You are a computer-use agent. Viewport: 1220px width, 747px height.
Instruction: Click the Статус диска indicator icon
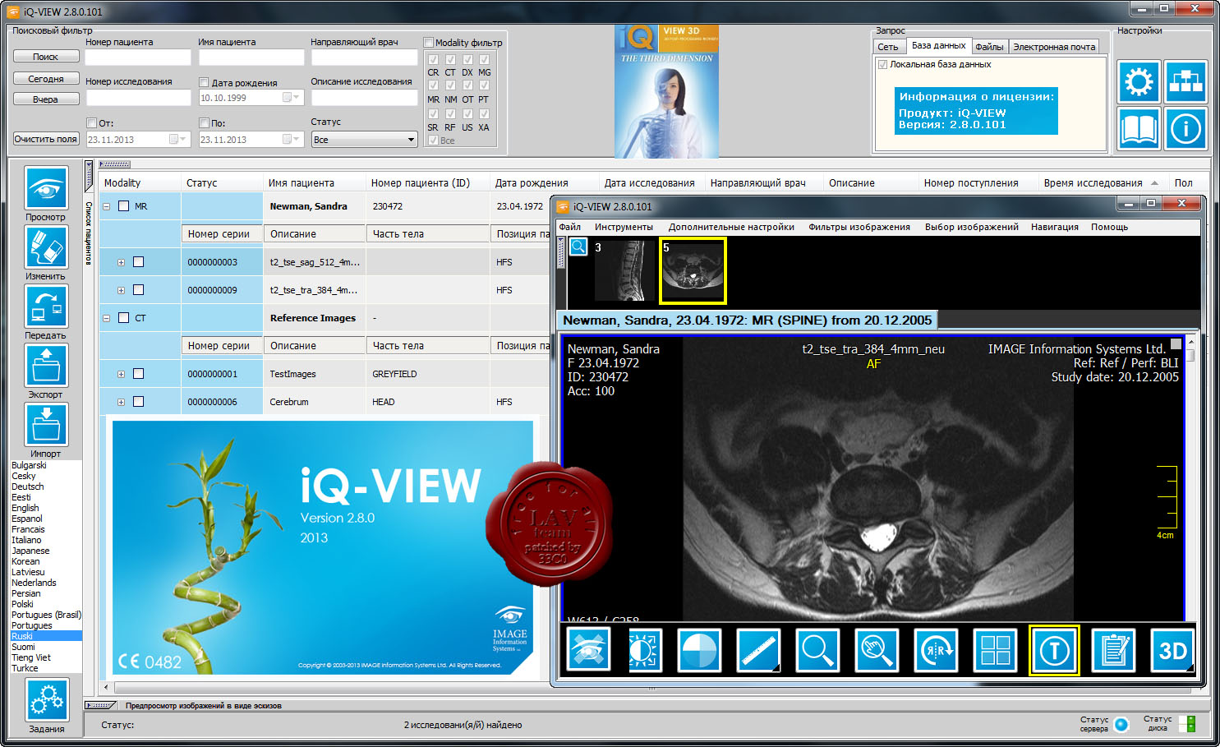pyautogui.click(x=1186, y=724)
